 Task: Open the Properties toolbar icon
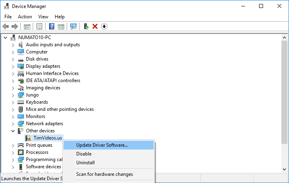(39, 26)
